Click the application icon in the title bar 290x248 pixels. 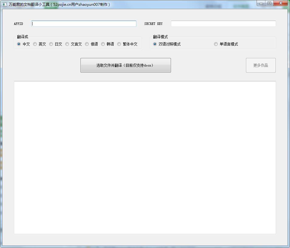coord(5,5)
